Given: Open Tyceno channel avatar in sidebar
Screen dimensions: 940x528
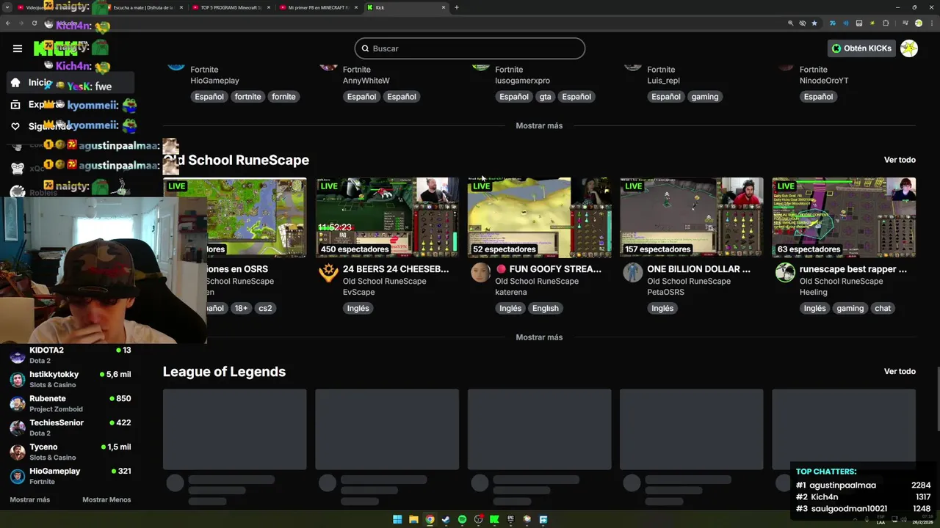Looking at the screenshot, I should 18,452.
